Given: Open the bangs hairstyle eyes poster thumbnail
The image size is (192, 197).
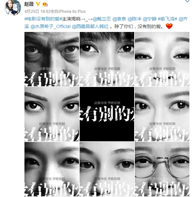Looking at the screenshot, I should 107,59.
